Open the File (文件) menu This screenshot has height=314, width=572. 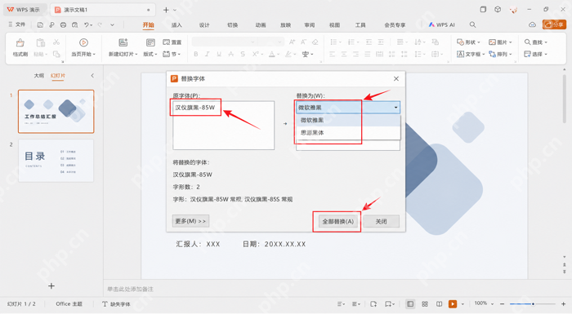click(x=17, y=24)
